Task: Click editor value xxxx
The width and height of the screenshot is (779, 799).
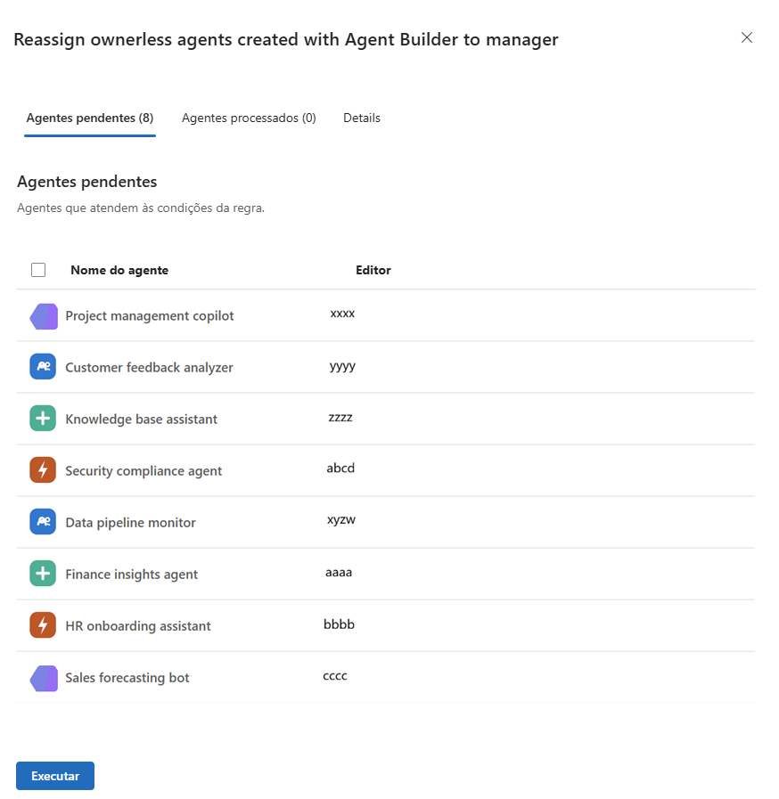Action: (342, 314)
